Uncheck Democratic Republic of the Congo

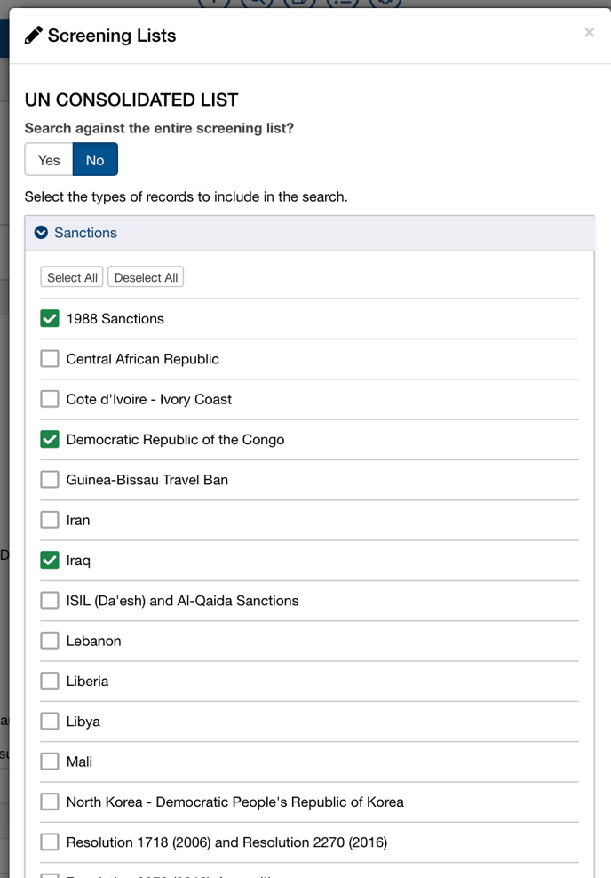(50, 440)
